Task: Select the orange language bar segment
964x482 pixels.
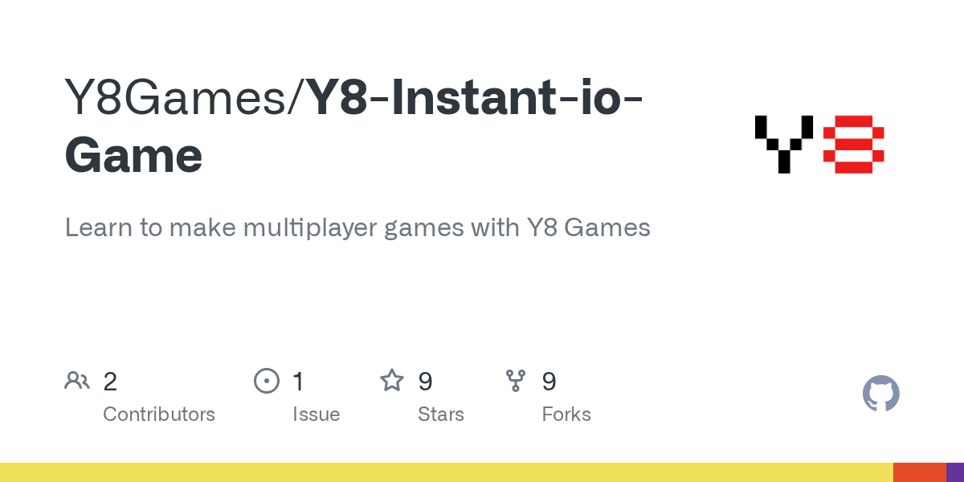Action: click(x=919, y=472)
